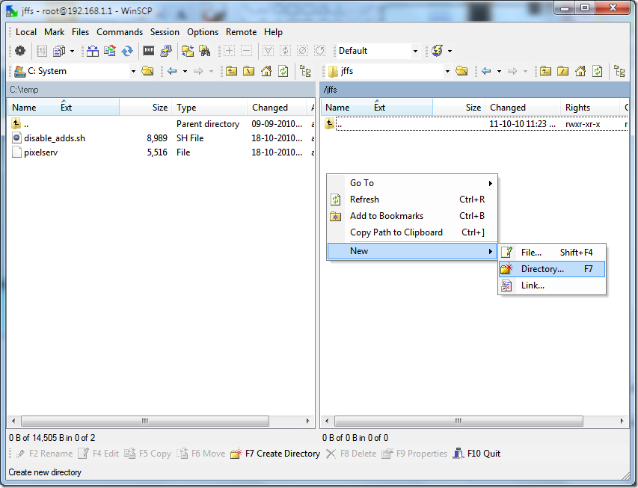Click the Open Directory folder icon beside jffs

point(461,70)
